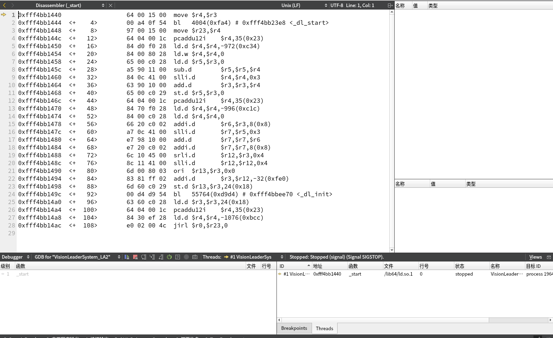The height and width of the screenshot is (338, 553).
Task: Open the Disassembler (_start) view dropdown
Action: pyautogui.click(x=103, y=5)
